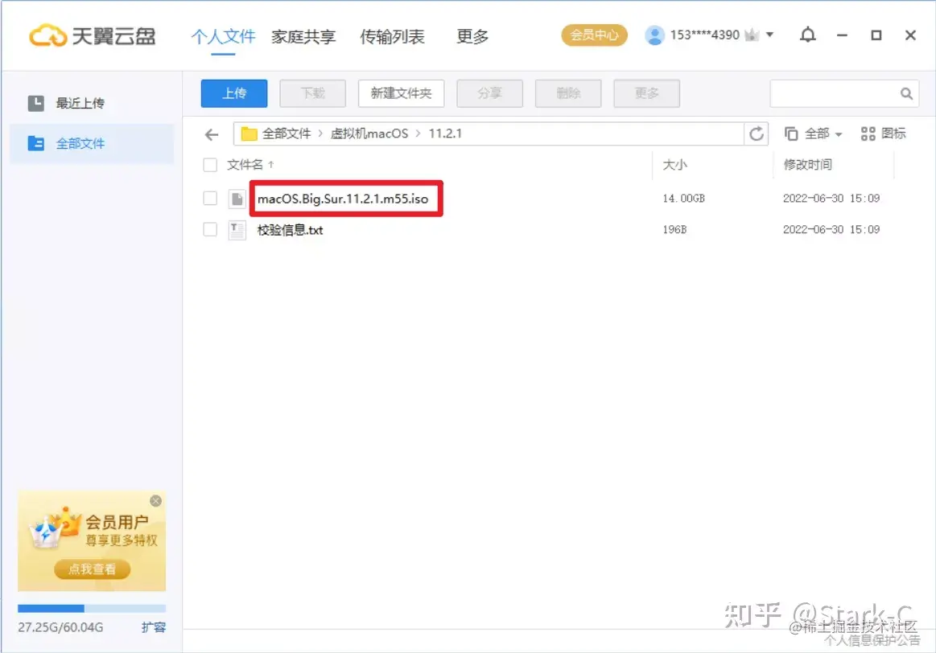Click the account number 153****4390
The height and width of the screenshot is (653, 936).
point(705,35)
